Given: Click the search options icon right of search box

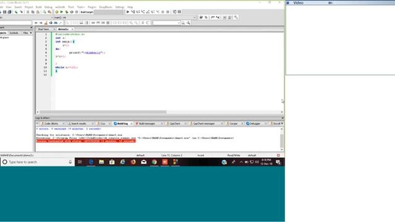Looking at the screenshot, I should (188, 23).
